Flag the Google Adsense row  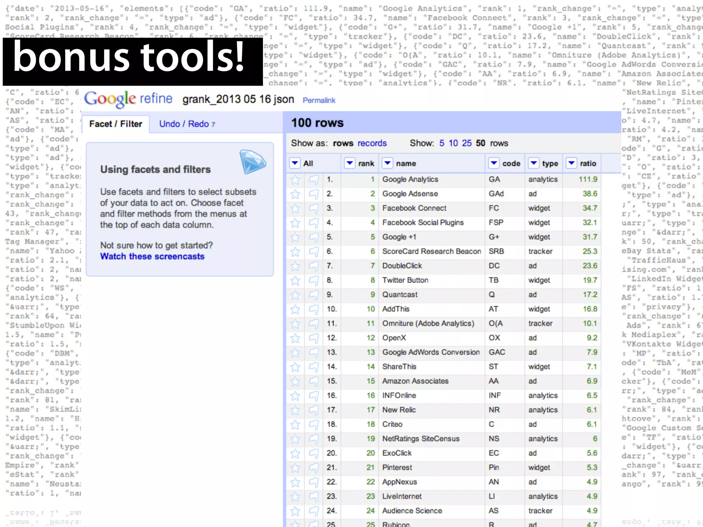pyautogui.click(x=313, y=194)
